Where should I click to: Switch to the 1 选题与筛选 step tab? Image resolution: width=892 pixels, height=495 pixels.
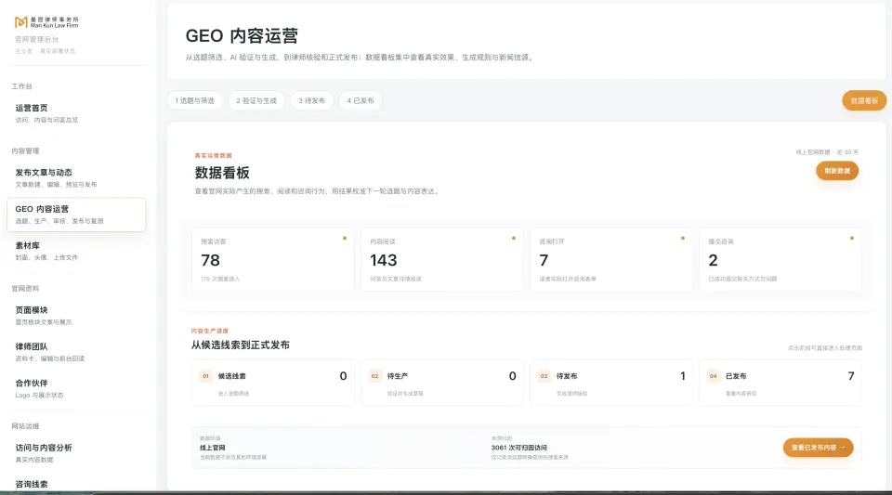pos(194,100)
